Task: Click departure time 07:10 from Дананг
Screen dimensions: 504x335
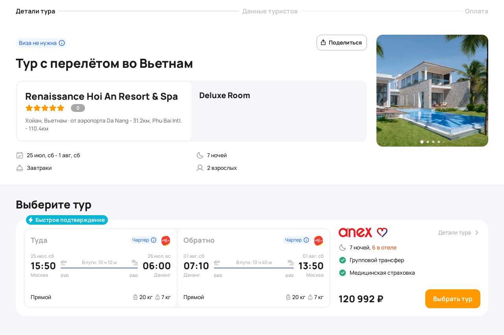Action: coord(196,266)
